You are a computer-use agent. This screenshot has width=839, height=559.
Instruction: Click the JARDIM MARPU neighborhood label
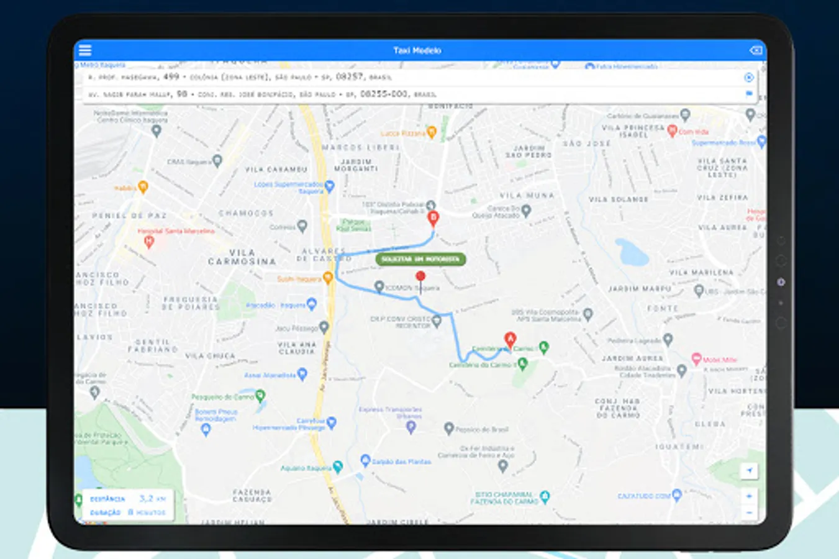[640, 289]
